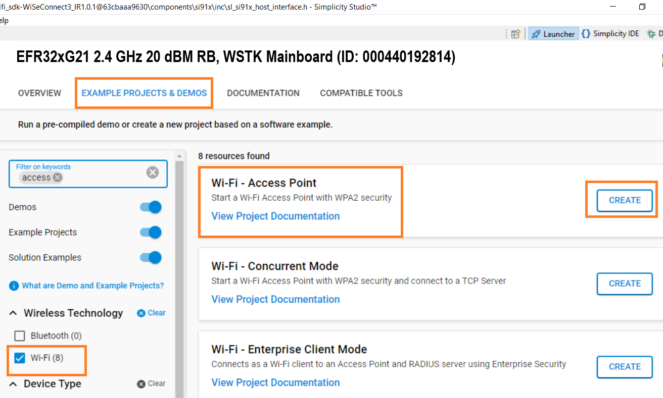View documentation for Wi-Fi Concurrent Mode
This screenshot has width=663, height=398.
tap(275, 299)
